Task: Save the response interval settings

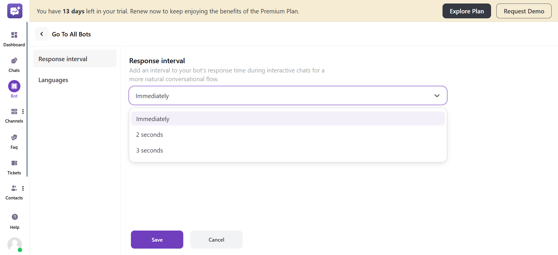Action: click(157, 240)
